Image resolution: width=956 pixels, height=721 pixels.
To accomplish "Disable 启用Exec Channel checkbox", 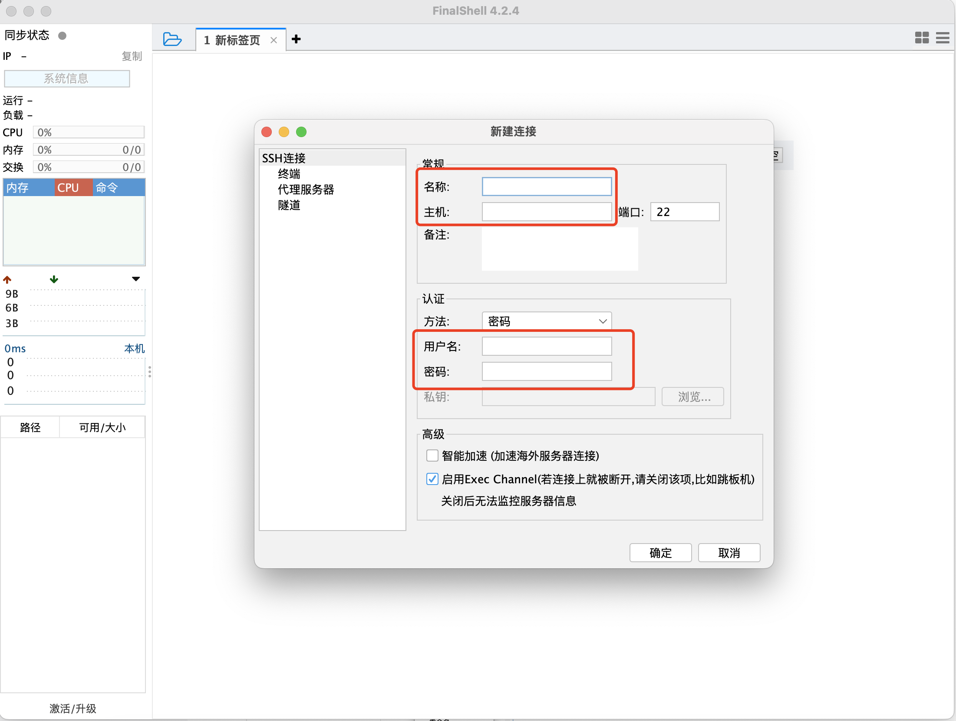I will (x=432, y=479).
